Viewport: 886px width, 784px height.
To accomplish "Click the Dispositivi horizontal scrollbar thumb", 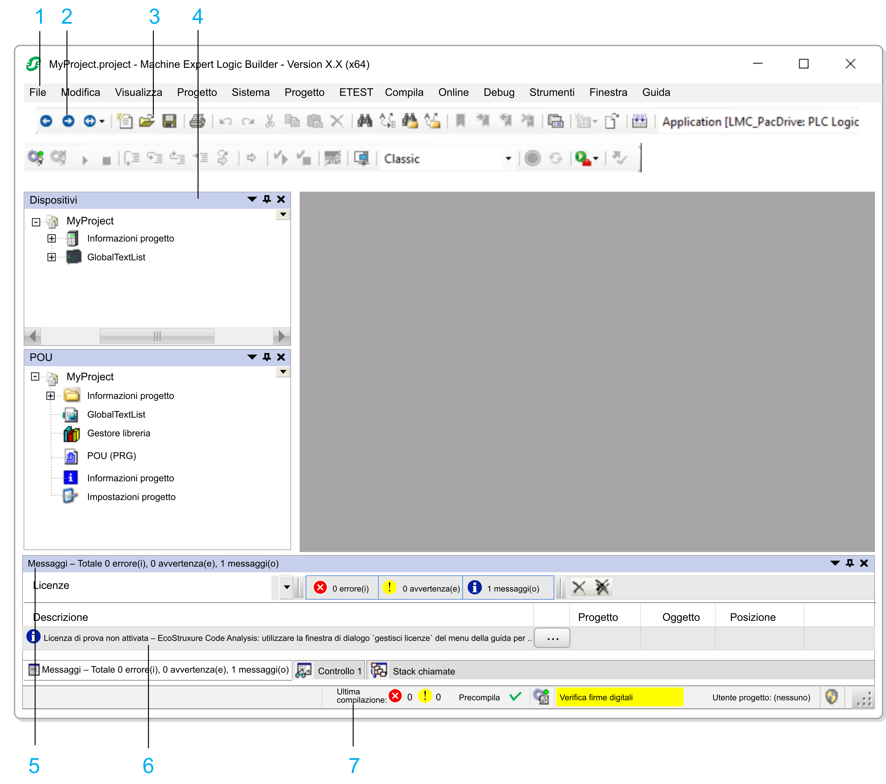I will pyautogui.click(x=157, y=336).
